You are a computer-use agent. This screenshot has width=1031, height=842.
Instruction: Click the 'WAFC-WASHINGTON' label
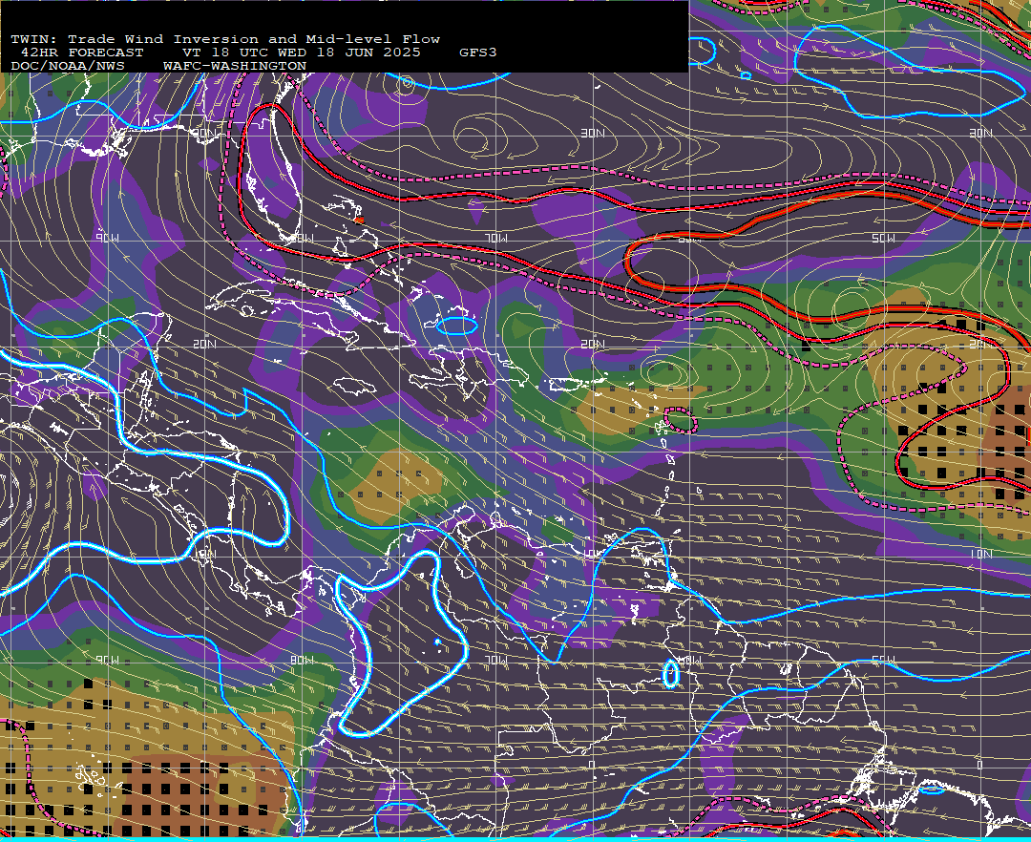[x=235, y=67]
